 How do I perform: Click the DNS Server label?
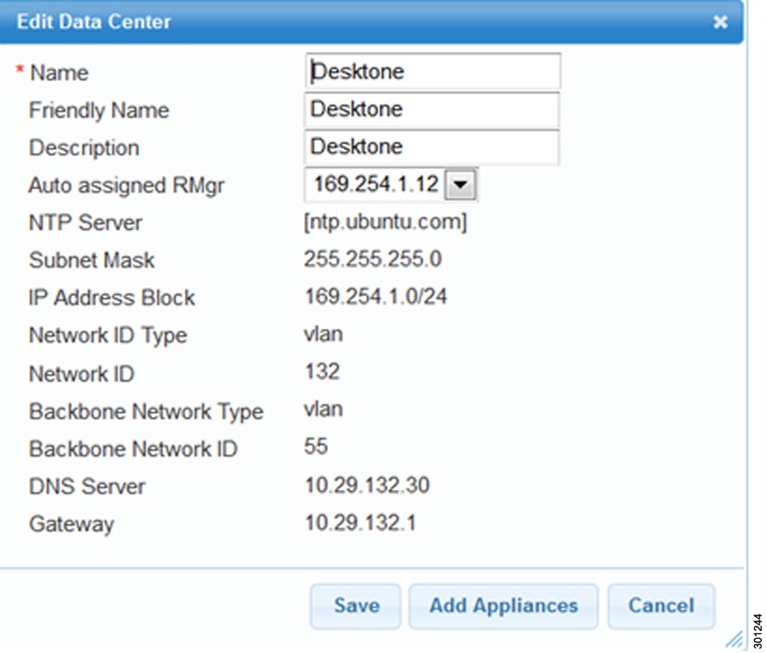click(87, 487)
